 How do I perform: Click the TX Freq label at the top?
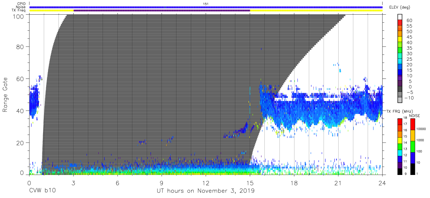click(19, 10)
